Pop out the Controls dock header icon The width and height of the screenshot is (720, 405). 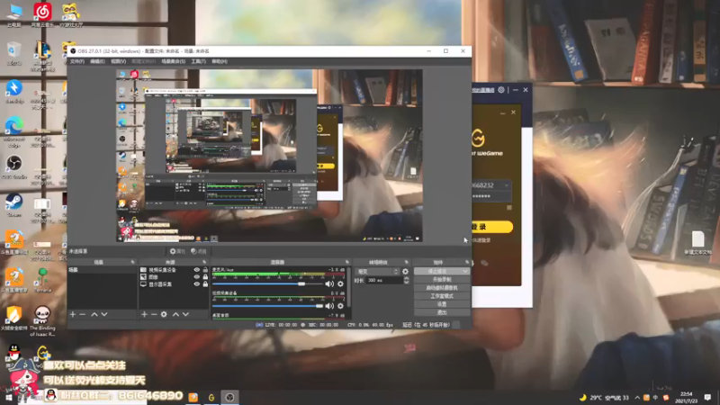[467, 262]
